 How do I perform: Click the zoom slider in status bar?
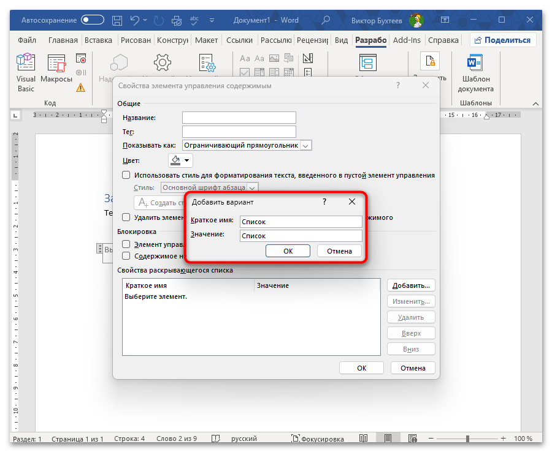tap(466, 439)
